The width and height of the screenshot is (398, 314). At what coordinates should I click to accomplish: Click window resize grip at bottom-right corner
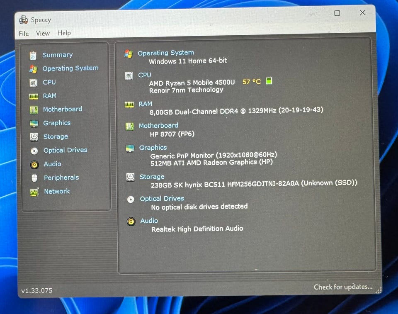(x=379, y=291)
